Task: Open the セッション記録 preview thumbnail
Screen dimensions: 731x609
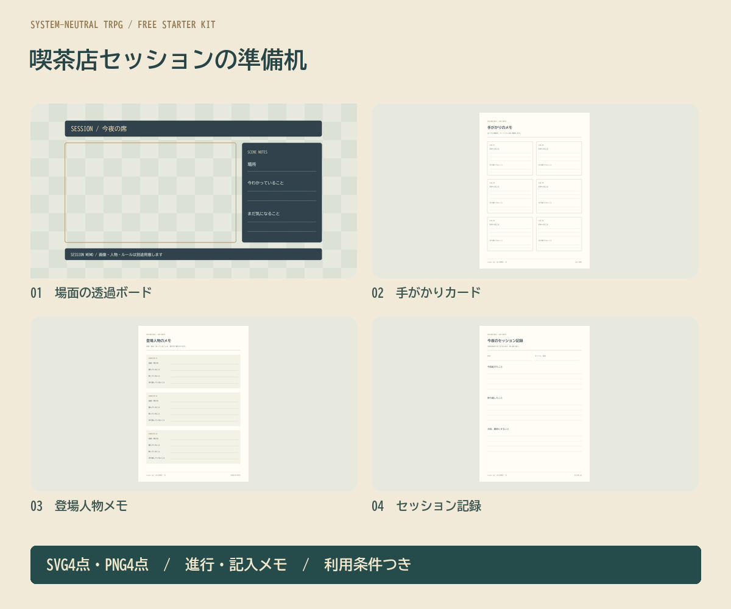Action: pyautogui.click(x=535, y=404)
